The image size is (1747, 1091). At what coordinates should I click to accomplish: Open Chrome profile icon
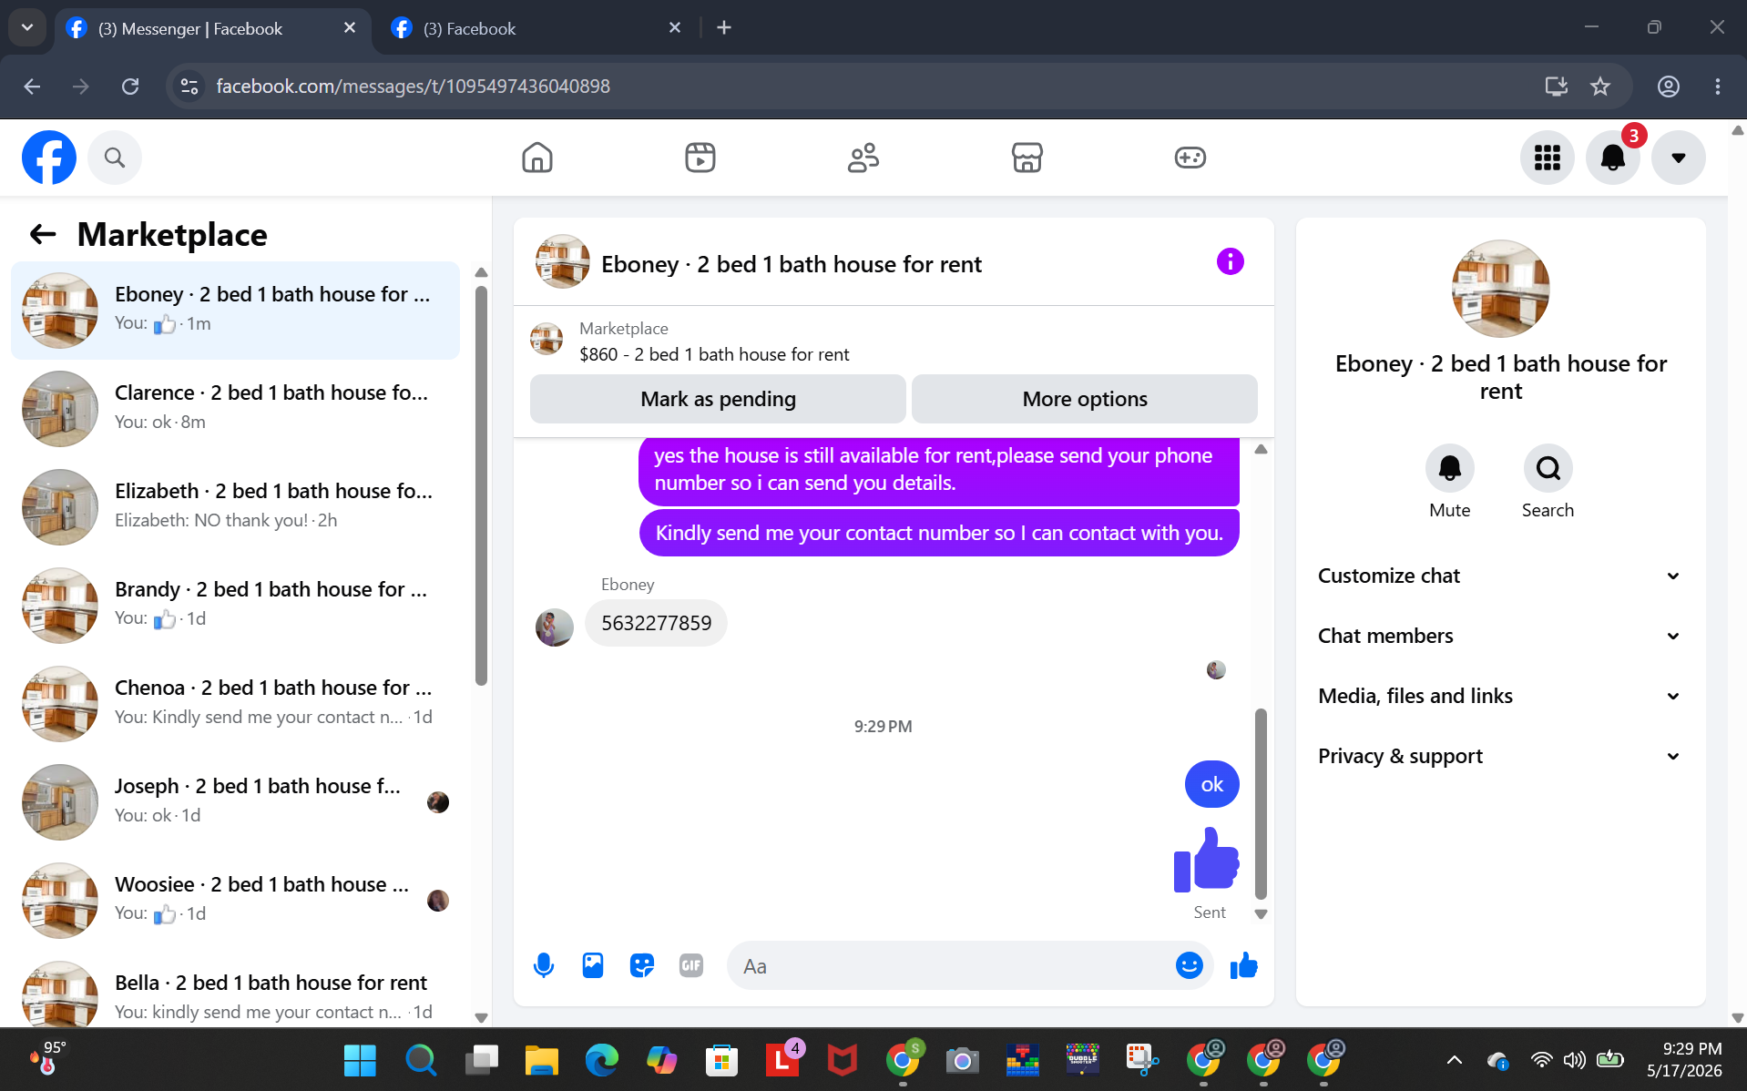(1668, 87)
